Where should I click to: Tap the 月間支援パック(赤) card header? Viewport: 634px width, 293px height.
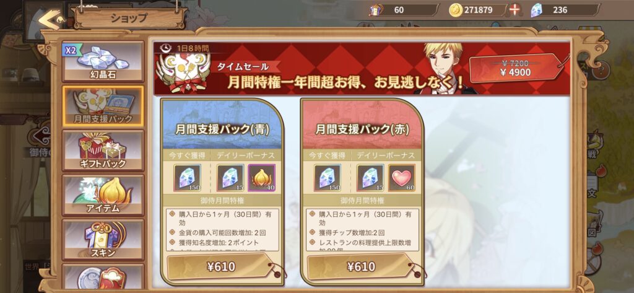(362, 125)
